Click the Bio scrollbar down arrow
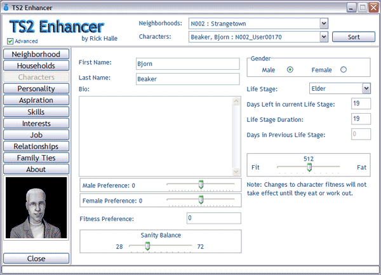This screenshot has height=275, width=381. click(236, 171)
